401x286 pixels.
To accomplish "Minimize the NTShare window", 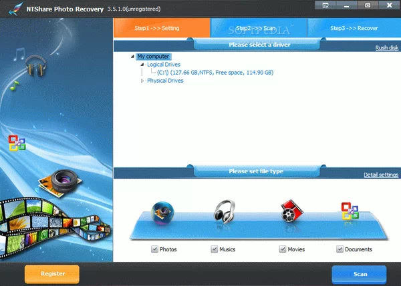I will [x=346, y=5].
